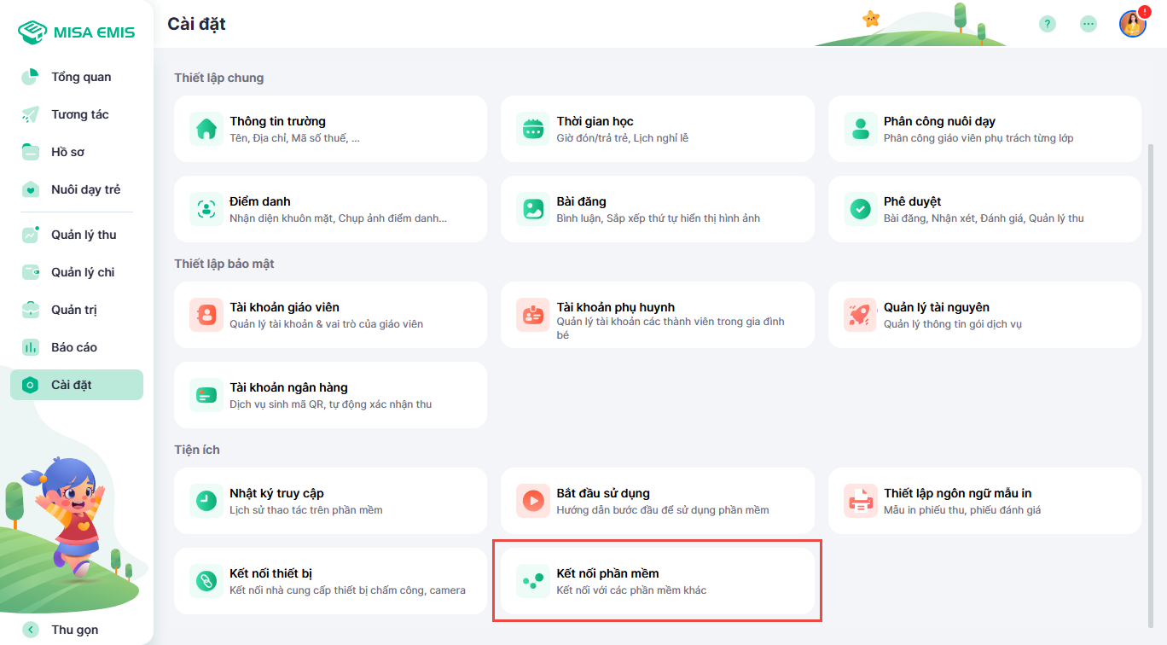The width and height of the screenshot is (1167, 645).
Task: Click the help question mark icon
Action: 1048,24
